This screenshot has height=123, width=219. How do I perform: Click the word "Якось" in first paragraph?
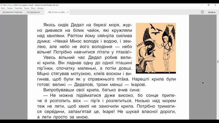pos(49,25)
